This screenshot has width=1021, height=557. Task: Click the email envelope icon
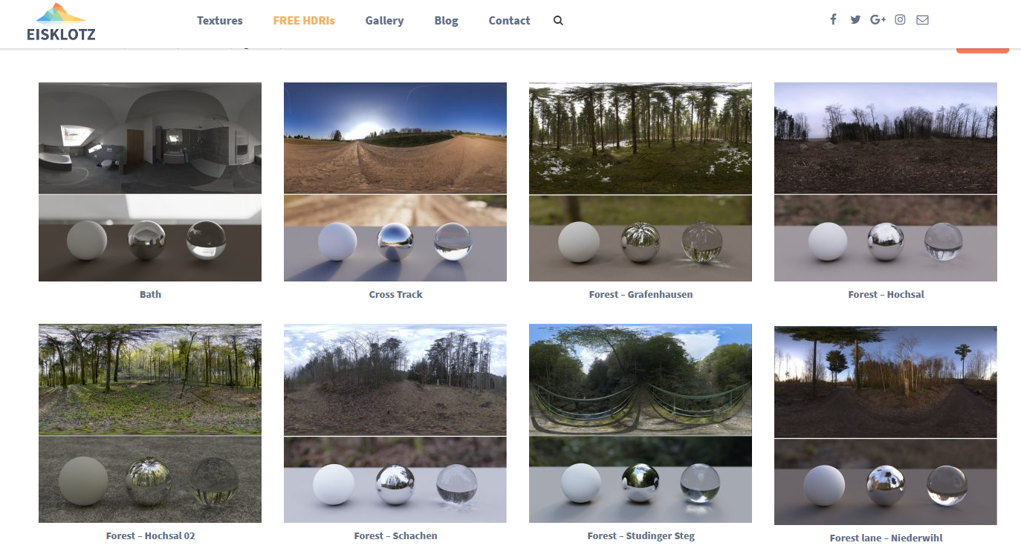(x=922, y=20)
